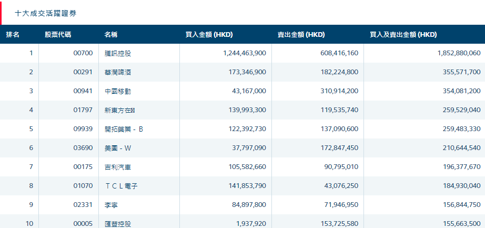Click buy amount 37,797,090
This screenshot has height=228, width=485.
(249, 148)
